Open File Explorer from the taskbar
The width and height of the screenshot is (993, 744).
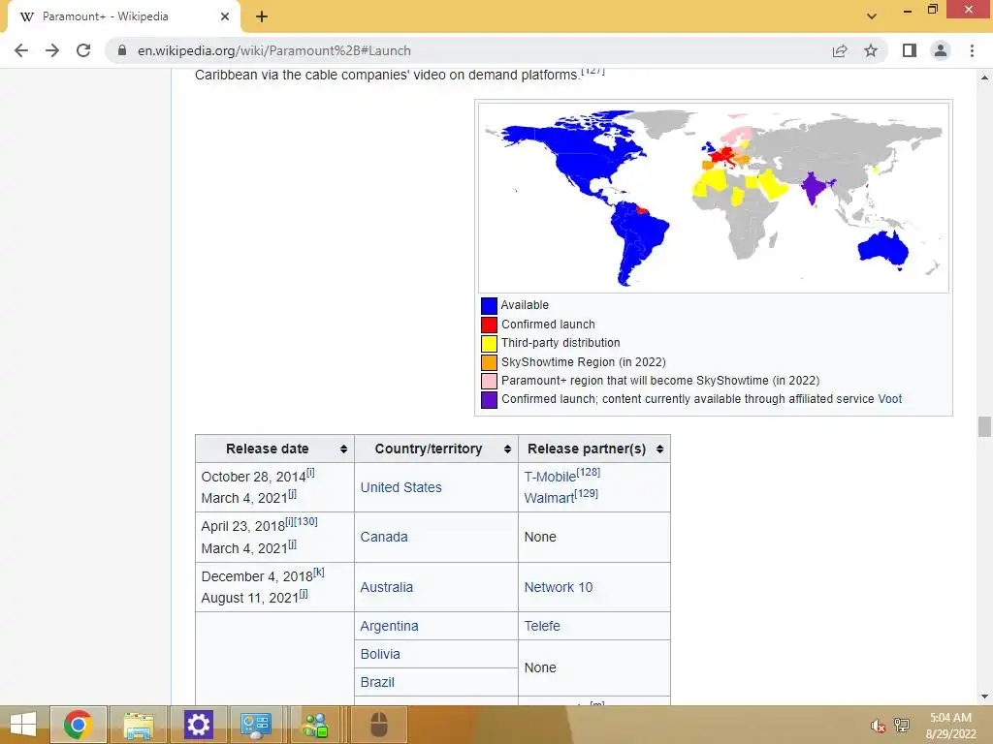click(x=139, y=725)
